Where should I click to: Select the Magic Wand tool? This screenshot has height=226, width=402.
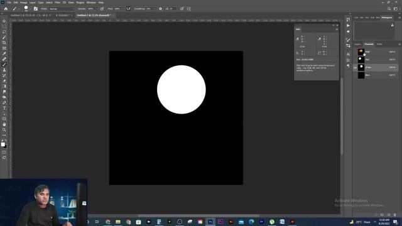(4, 38)
